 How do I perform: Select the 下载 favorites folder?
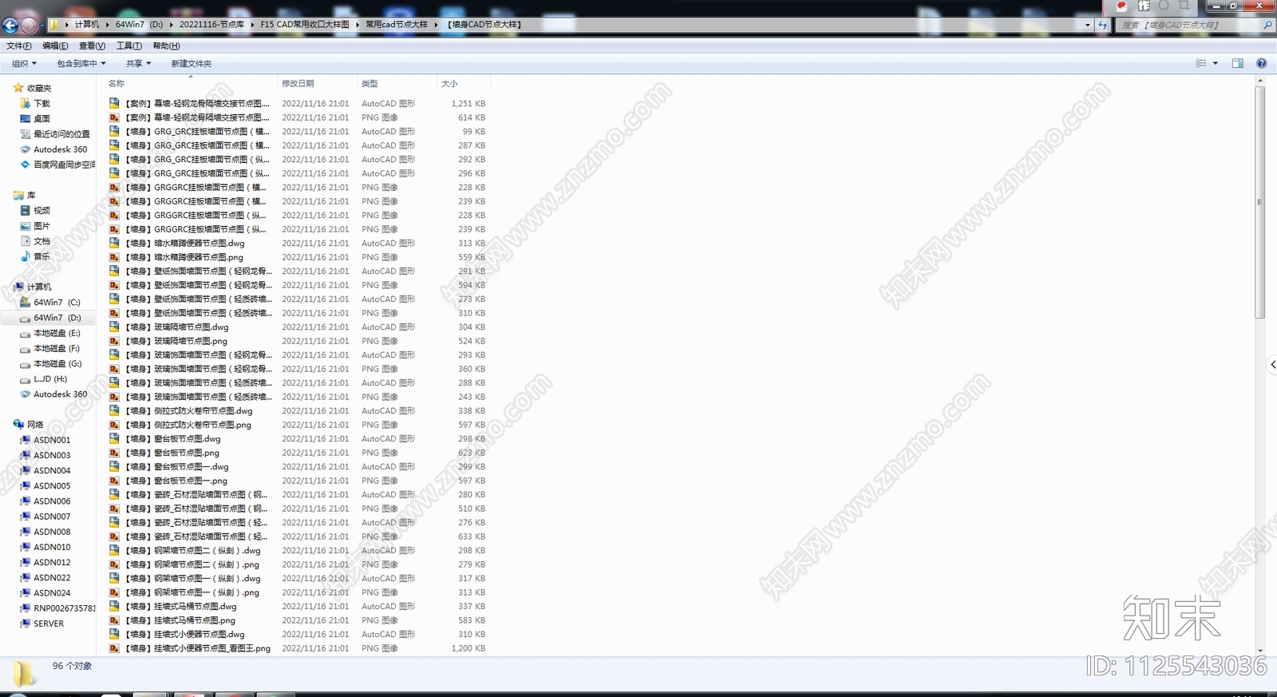tap(42, 103)
